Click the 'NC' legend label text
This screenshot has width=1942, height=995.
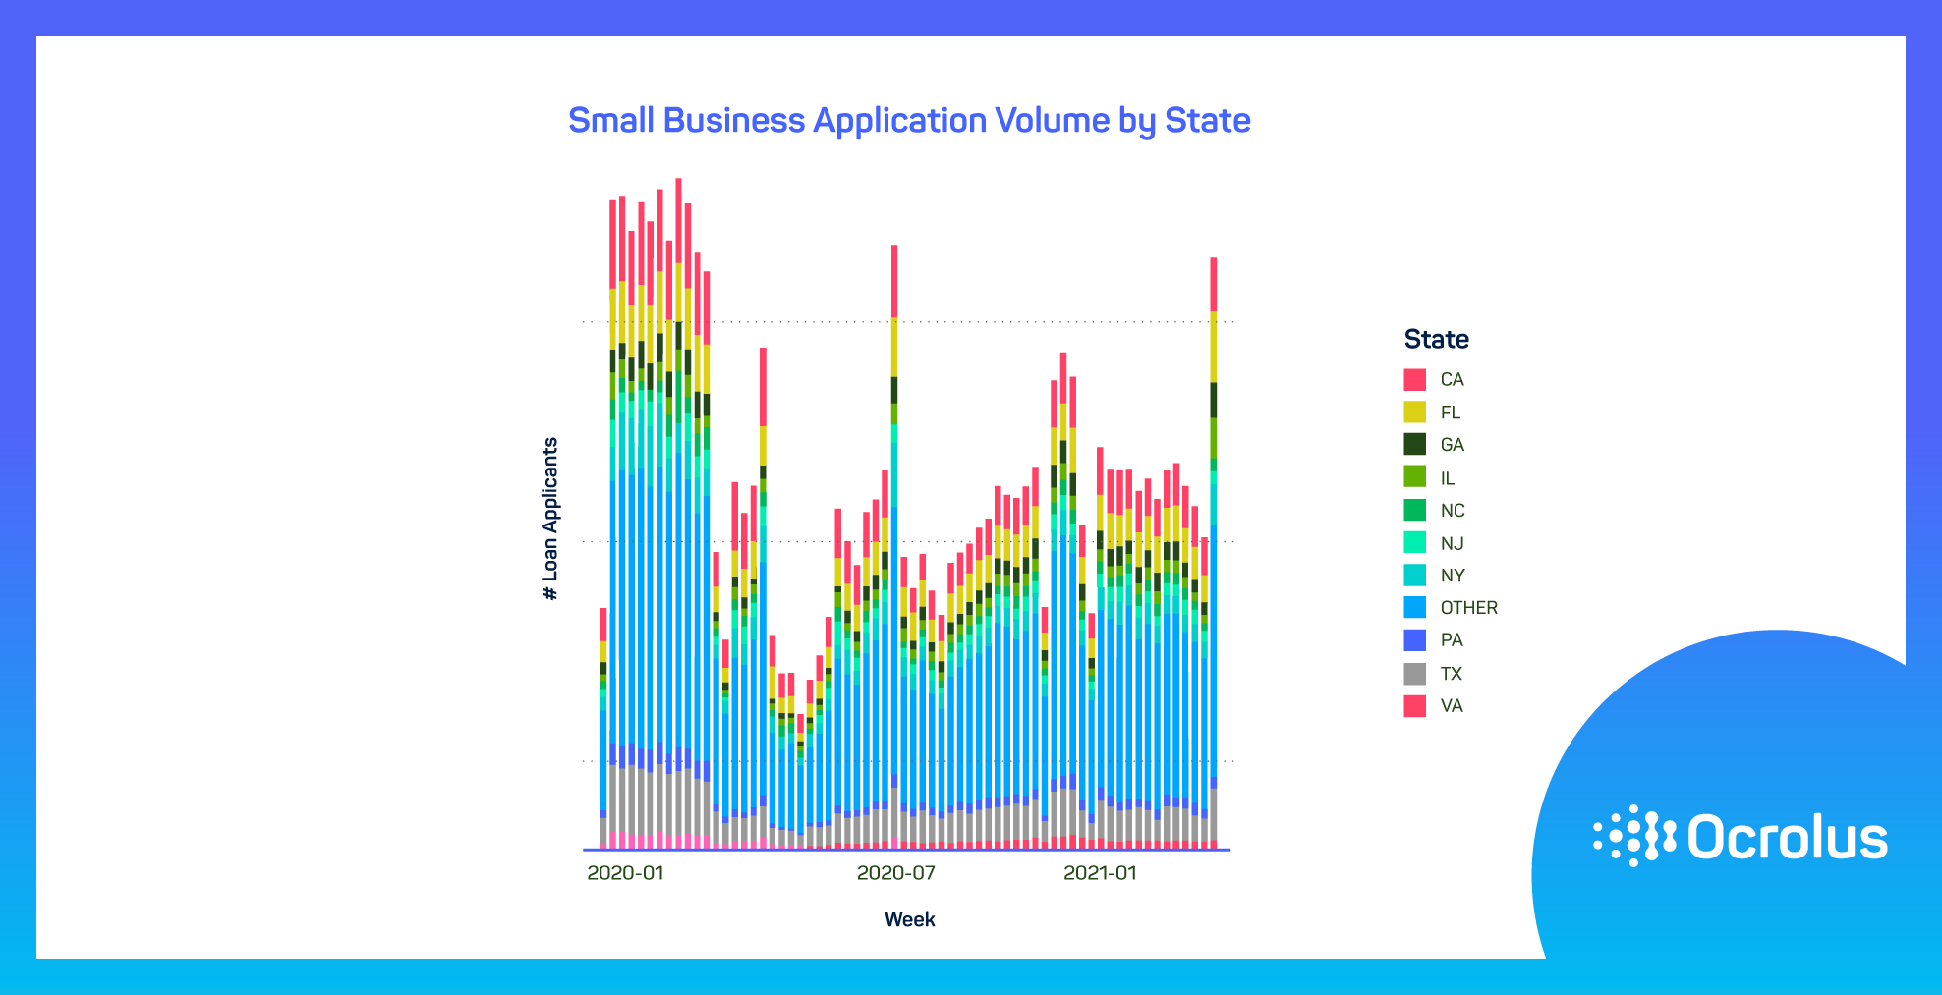click(x=1453, y=511)
